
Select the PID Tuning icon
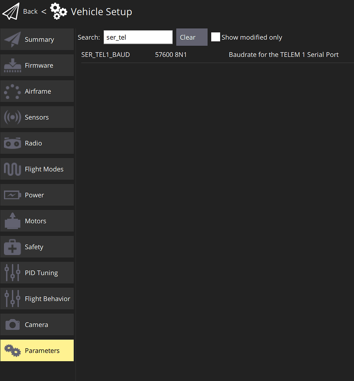pos(12,272)
